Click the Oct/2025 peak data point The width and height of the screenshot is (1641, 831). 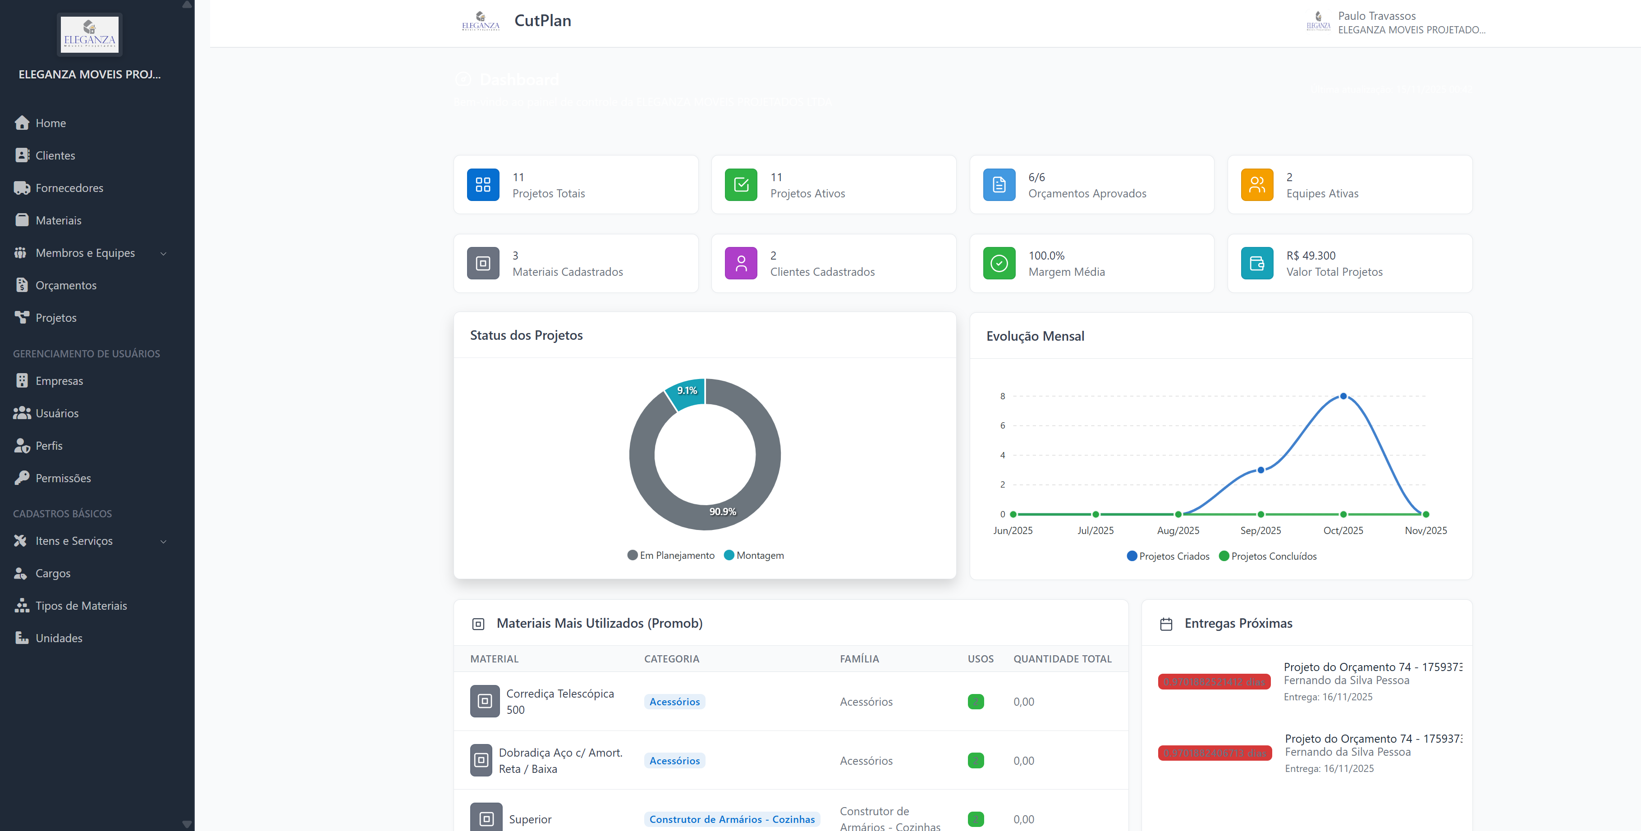point(1343,396)
